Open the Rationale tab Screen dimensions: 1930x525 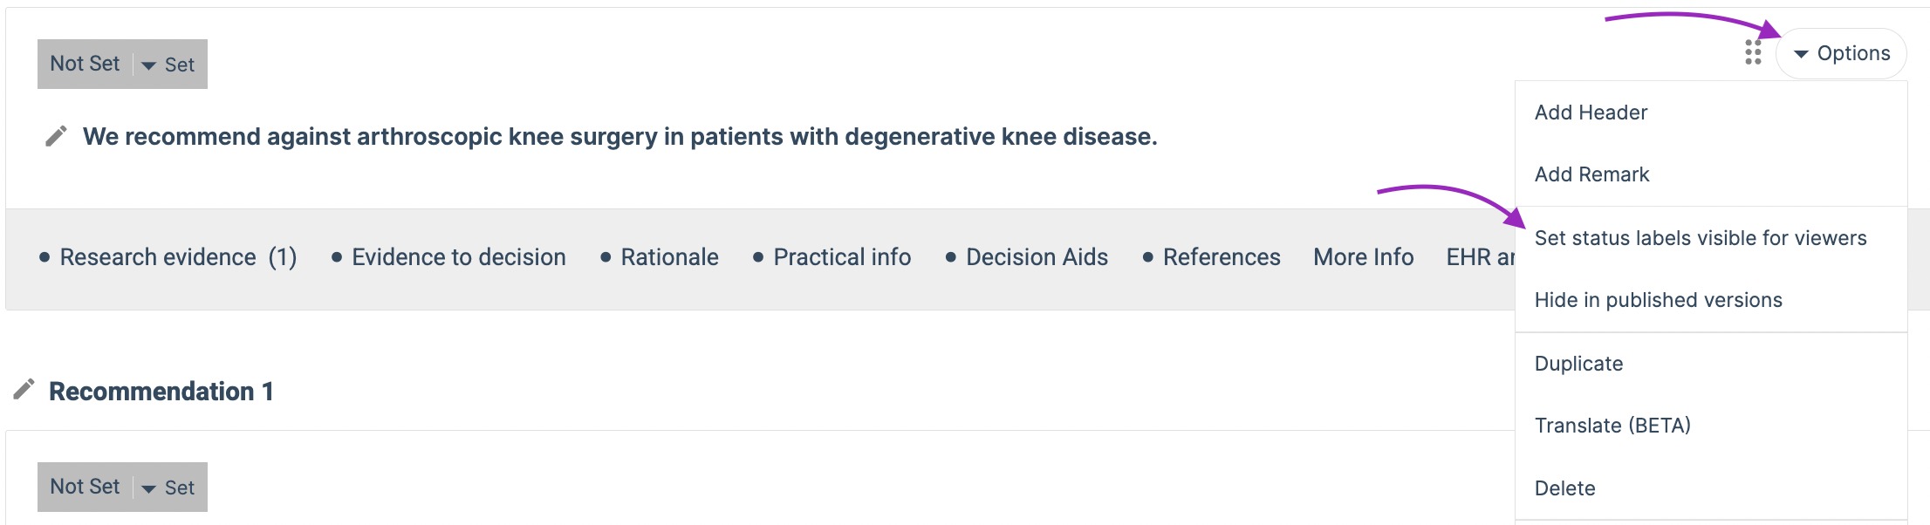[x=660, y=257]
